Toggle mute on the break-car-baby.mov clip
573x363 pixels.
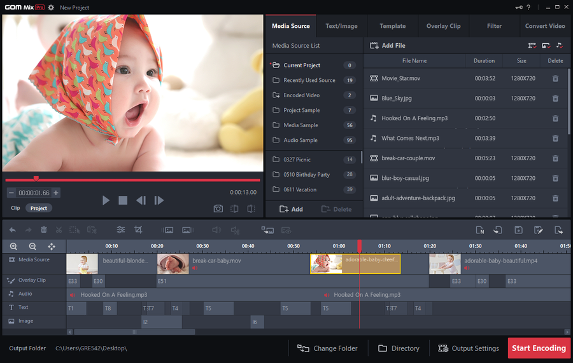coord(195,268)
